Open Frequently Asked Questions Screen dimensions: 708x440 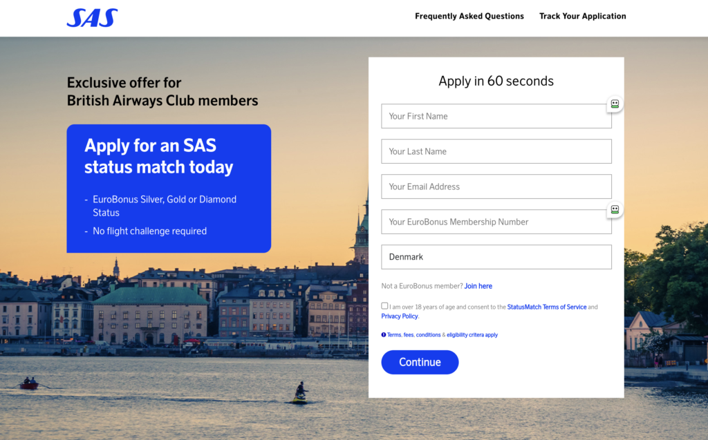pyautogui.click(x=469, y=16)
